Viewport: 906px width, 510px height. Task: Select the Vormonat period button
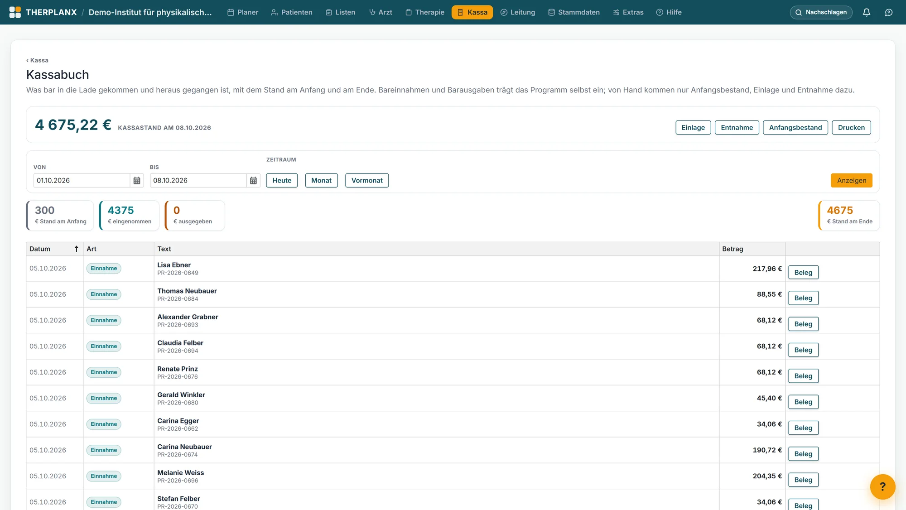point(367,180)
